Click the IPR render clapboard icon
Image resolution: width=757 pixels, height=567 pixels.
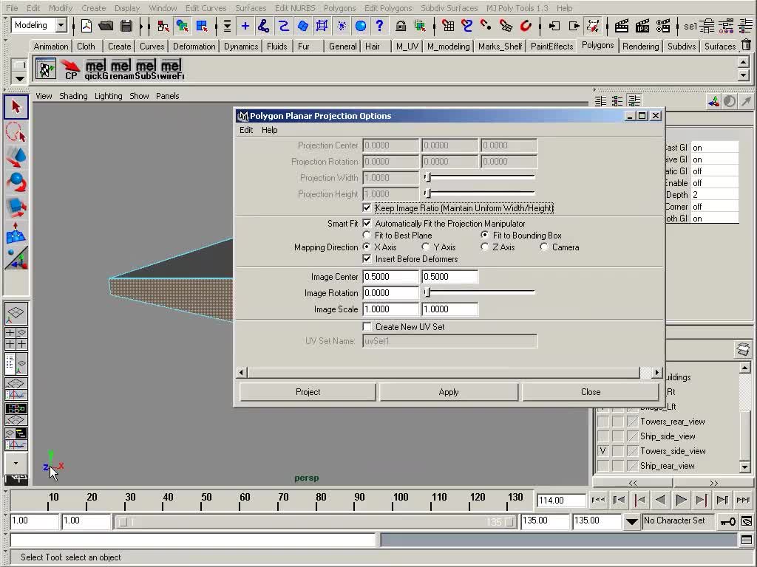pyautogui.click(x=642, y=26)
